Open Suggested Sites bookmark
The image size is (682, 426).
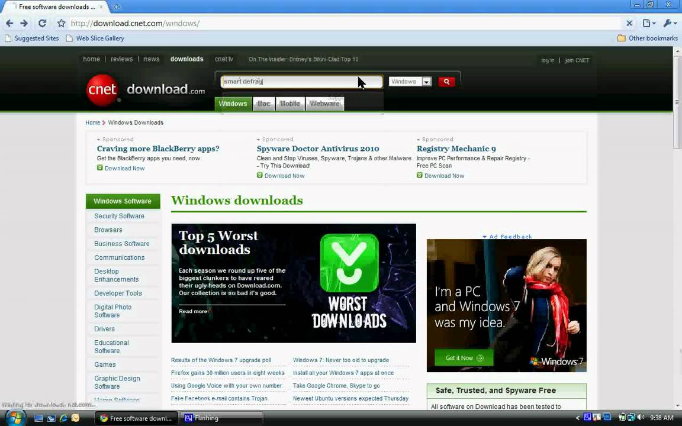point(32,38)
